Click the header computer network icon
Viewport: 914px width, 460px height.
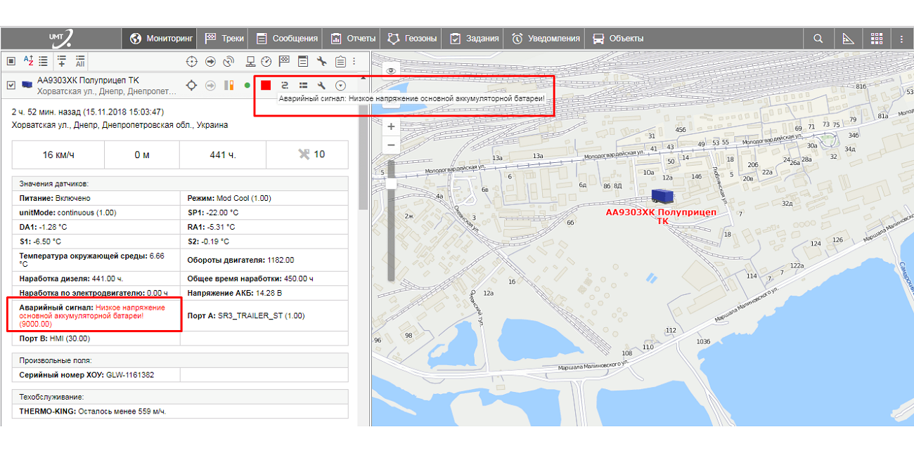[x=250, y=61]
